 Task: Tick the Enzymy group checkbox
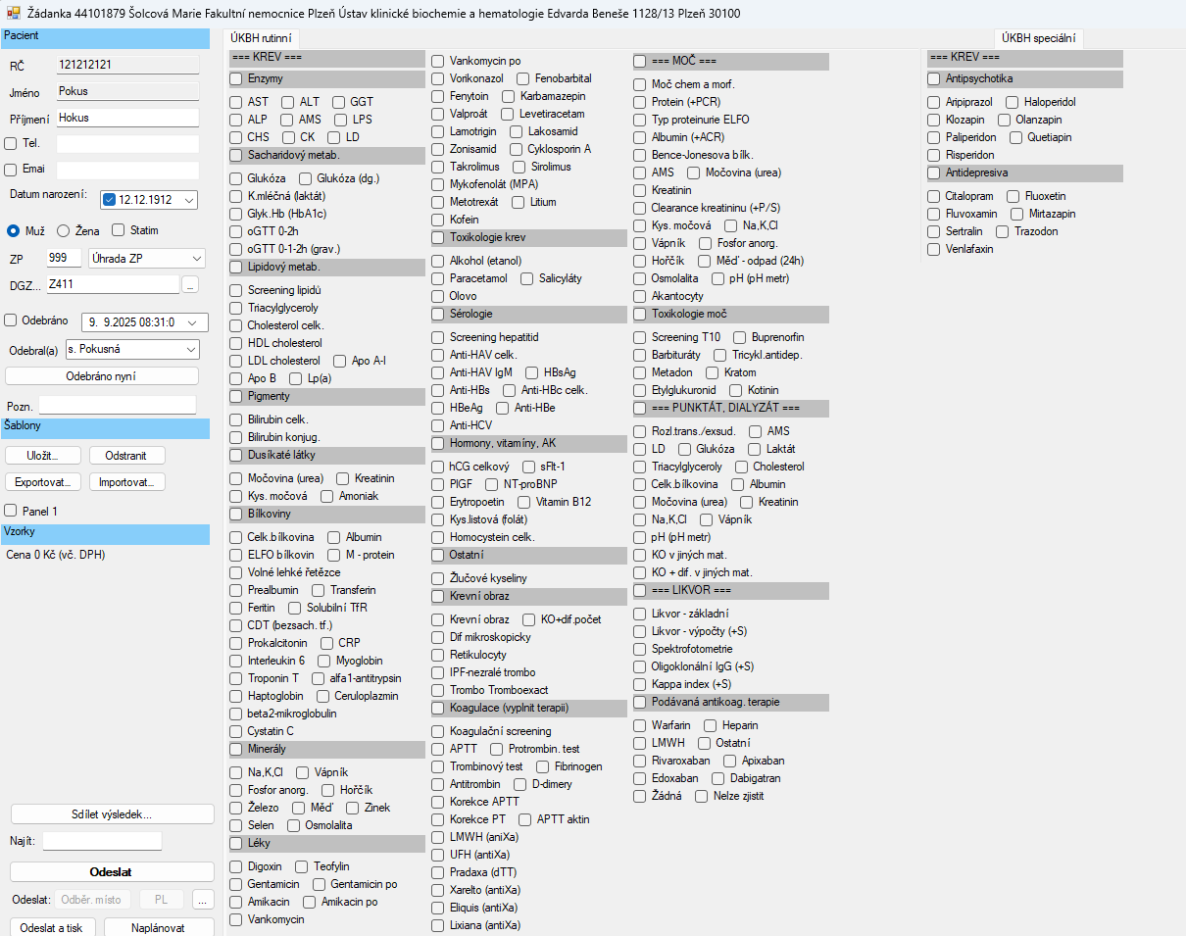pyautogui.click(x=236, y=78)
